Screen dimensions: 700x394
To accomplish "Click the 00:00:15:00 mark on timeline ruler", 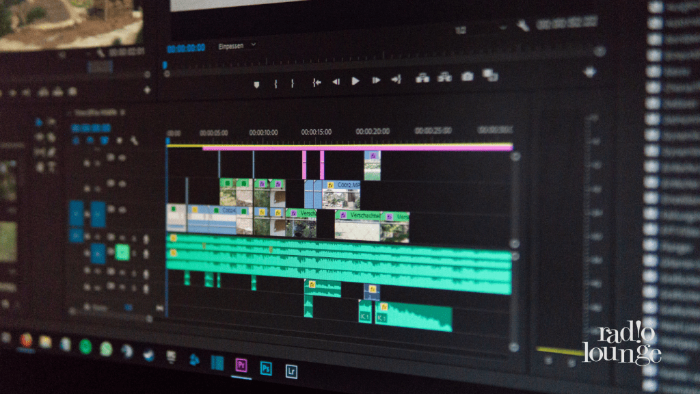I will pyautogui.click(x=316, y=131).
